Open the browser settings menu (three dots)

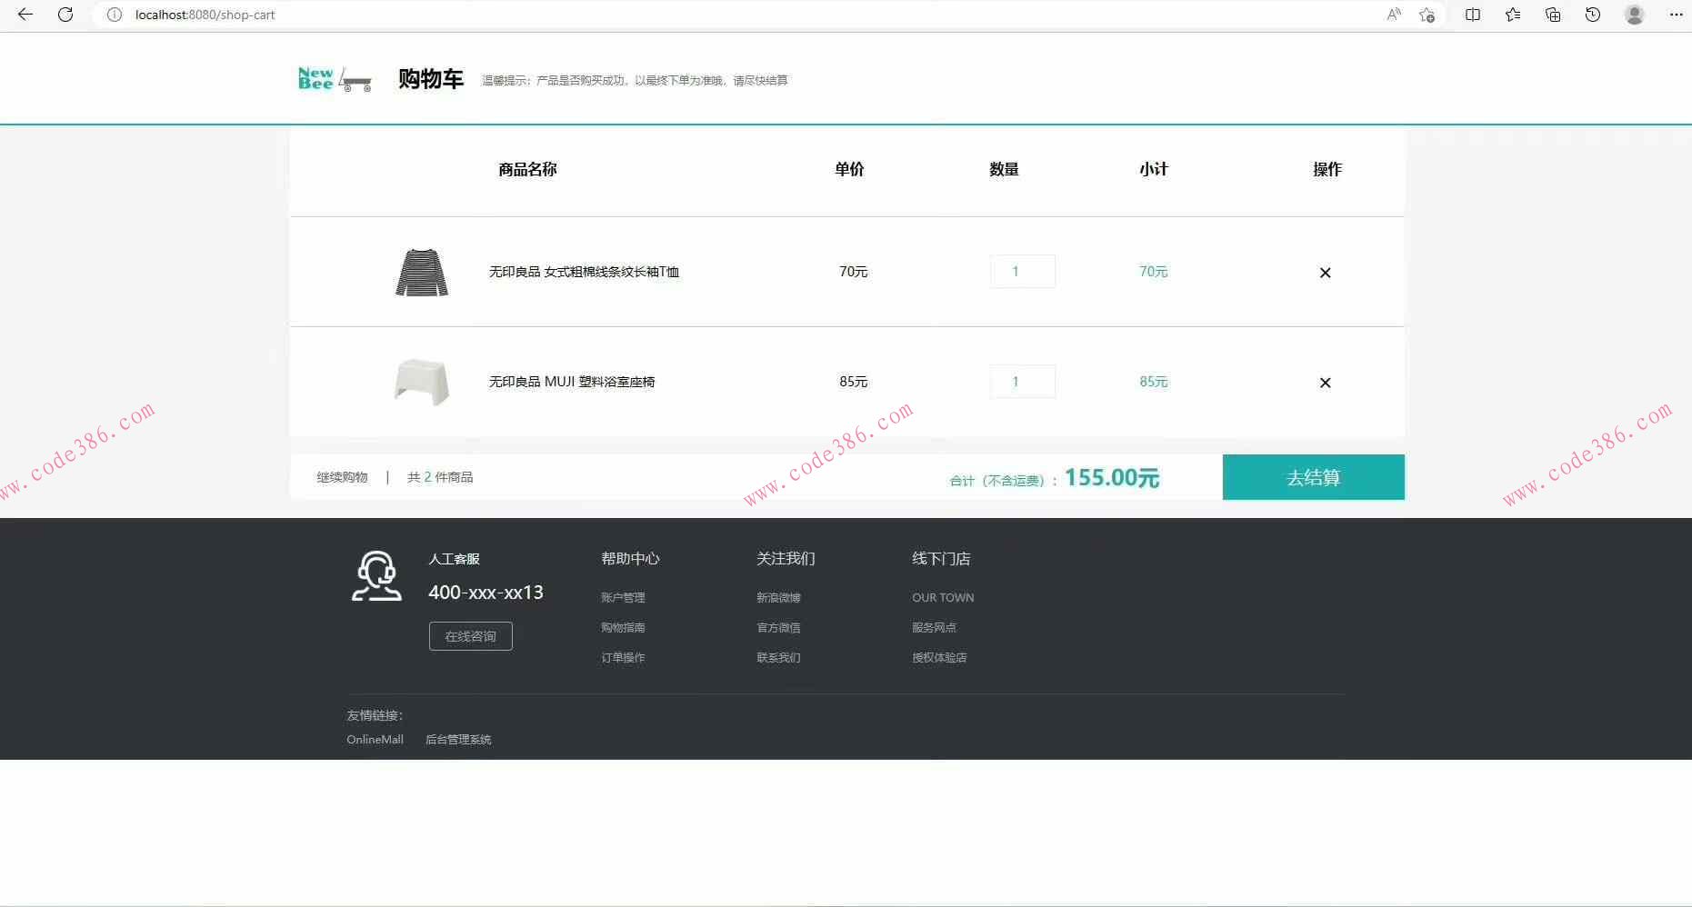pyautogui.click(x=1677, y=15)
